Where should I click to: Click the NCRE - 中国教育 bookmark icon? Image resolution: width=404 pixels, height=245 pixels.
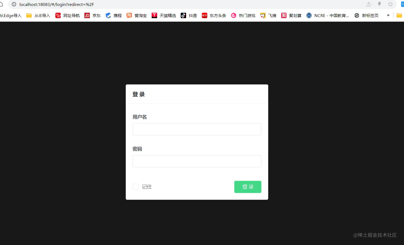coord(309,15)
